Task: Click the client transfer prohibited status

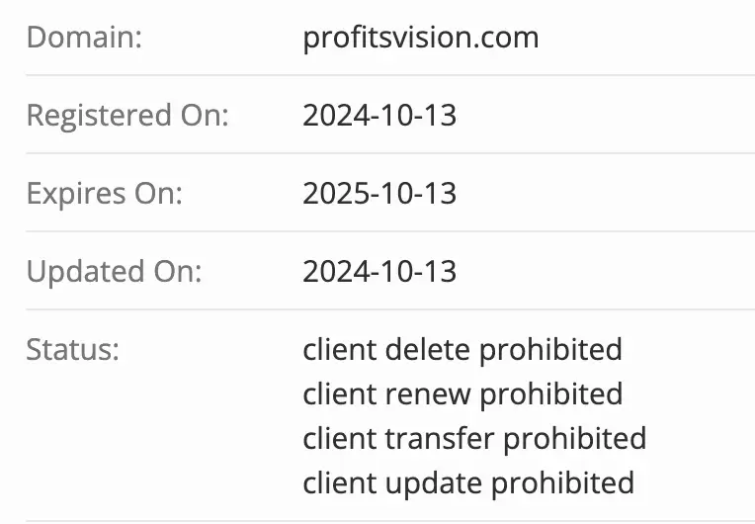Action: pos(473,438)
